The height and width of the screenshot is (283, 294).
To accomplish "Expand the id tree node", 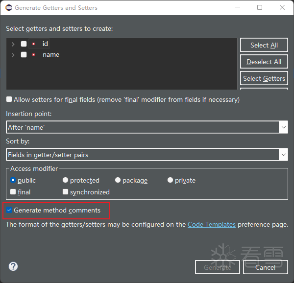I will (13, 44).
